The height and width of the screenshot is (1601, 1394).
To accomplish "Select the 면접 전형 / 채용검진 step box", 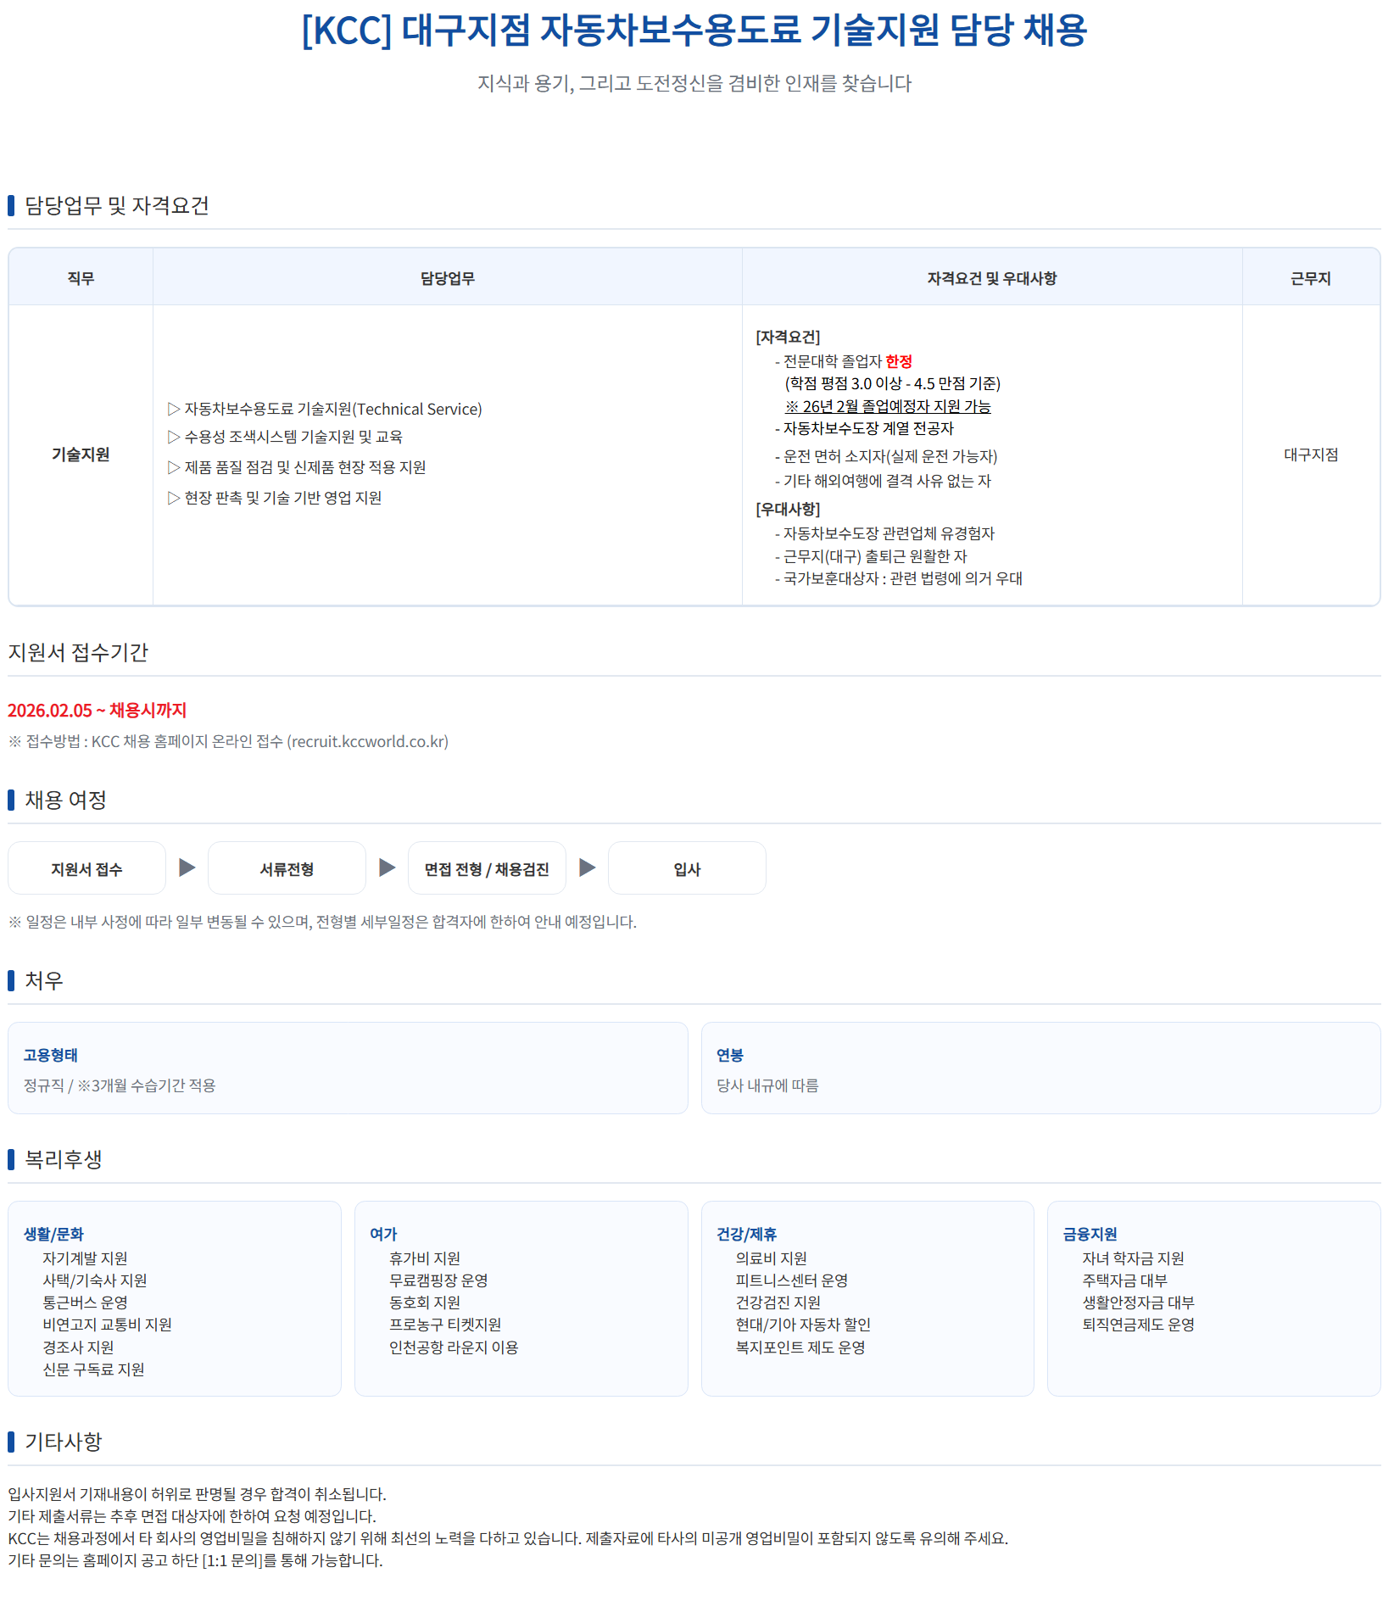I will pos(487,868).
